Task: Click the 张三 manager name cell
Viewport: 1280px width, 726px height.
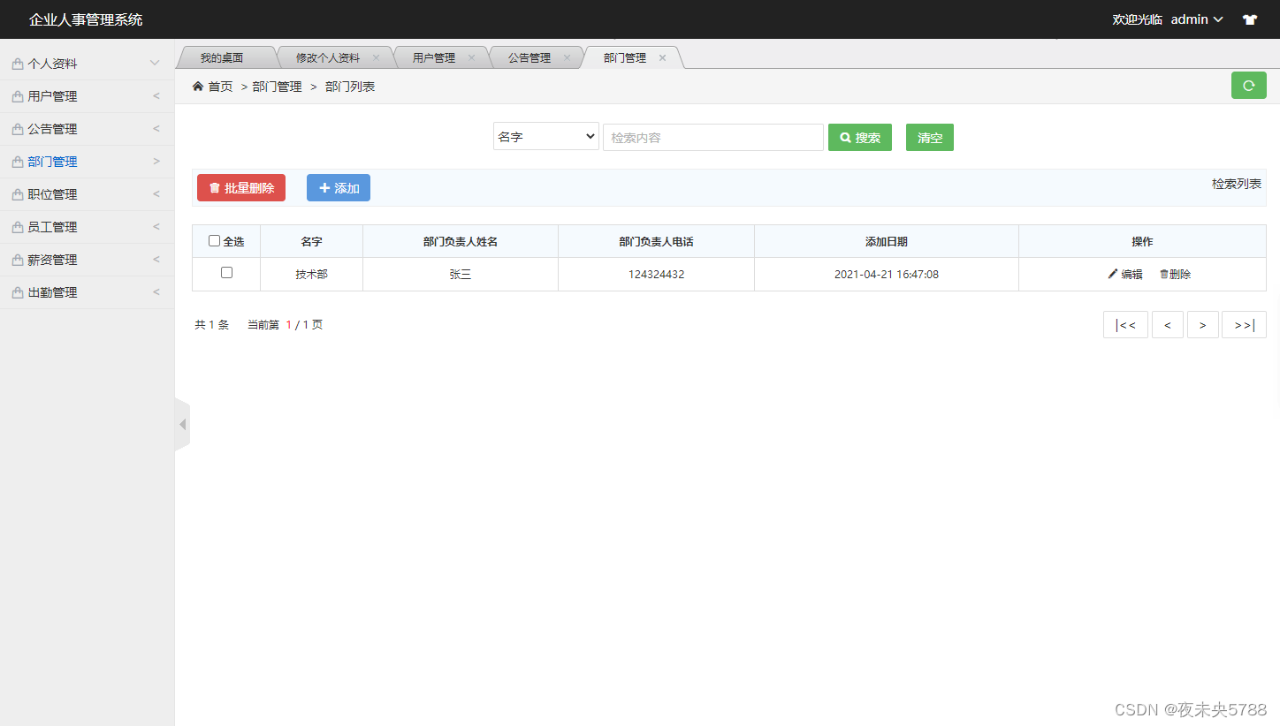Action: (461, 275)
